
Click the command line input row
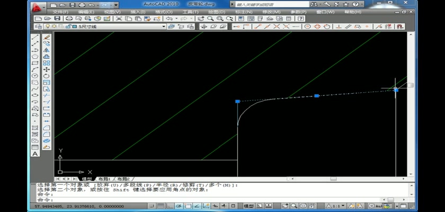pos(210,199)
